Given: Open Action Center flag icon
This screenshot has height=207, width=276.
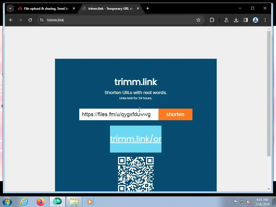Looking at the screenshot, I should coord(236,202).
